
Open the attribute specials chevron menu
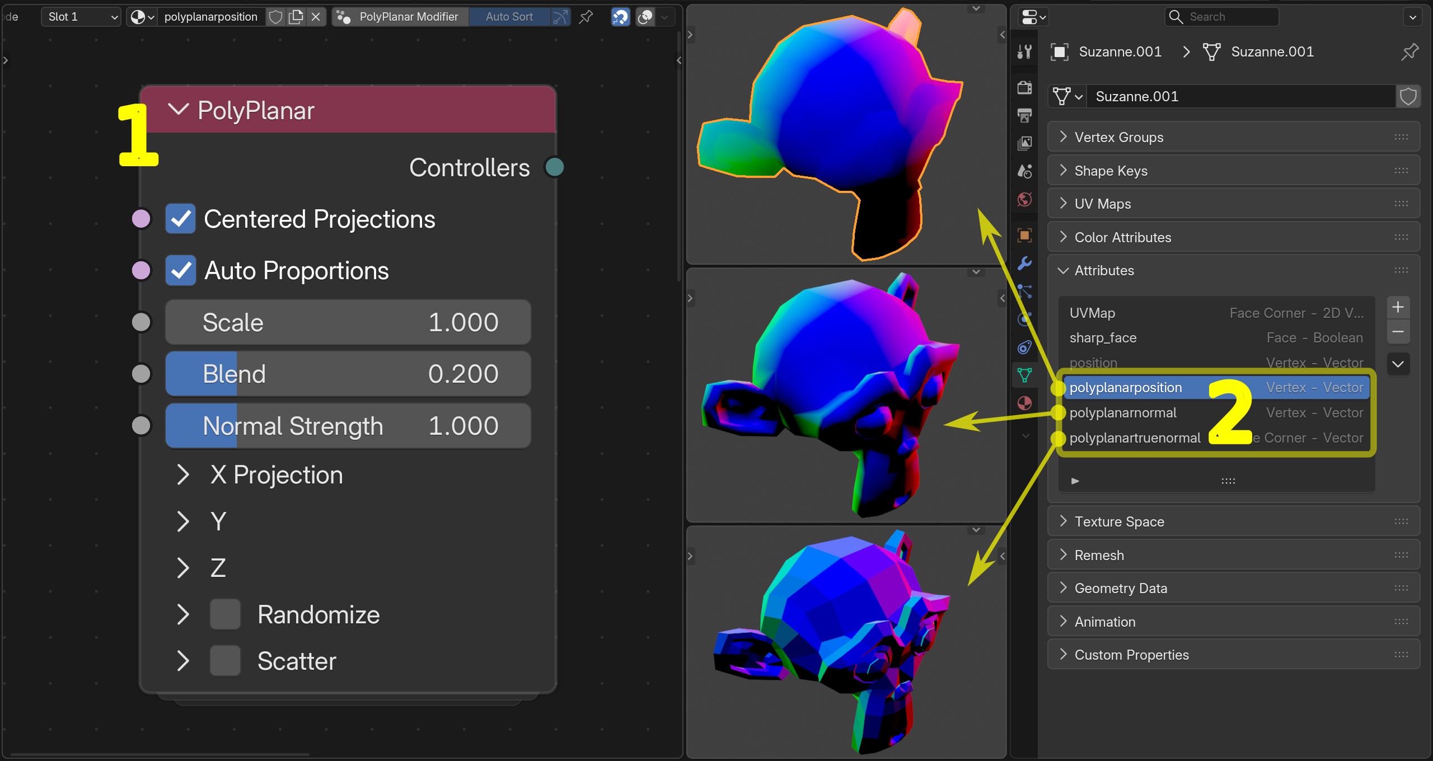click(1398, 364)
